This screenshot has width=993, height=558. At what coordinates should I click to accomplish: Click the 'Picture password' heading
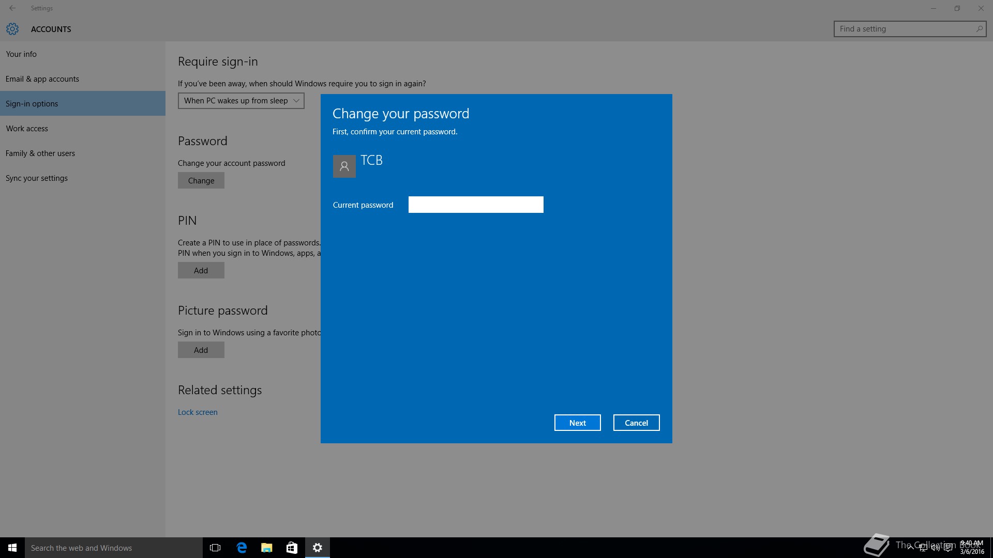223,311
